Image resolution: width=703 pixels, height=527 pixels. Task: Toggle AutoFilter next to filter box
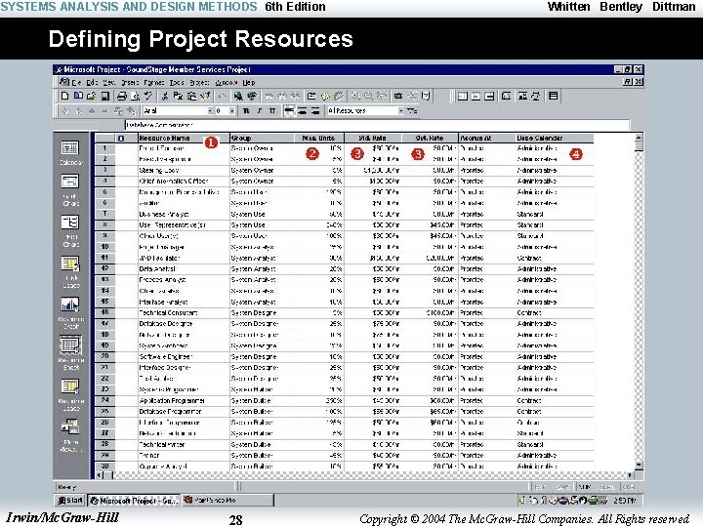(412, 110)
